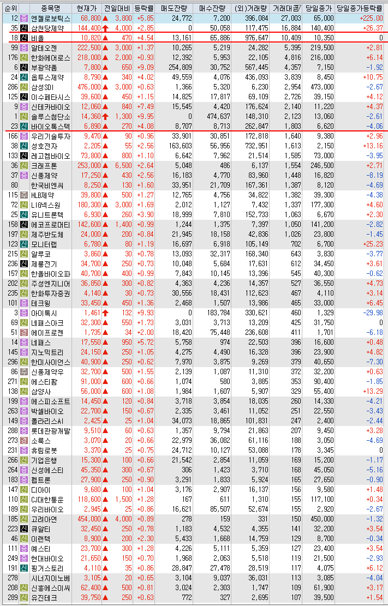Click the market badge icon for 고려아연
Screen dimensions: 388x606
(x=24, y=519)
